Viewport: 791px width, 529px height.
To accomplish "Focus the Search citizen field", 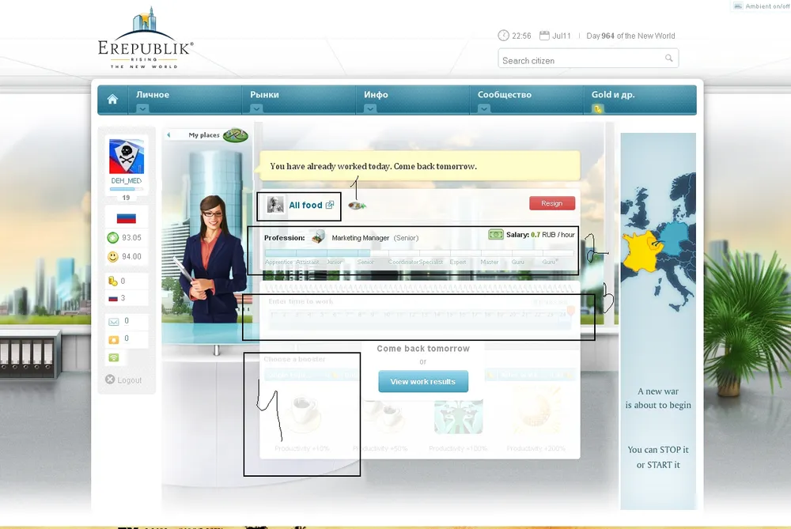I will pos(588,58).
